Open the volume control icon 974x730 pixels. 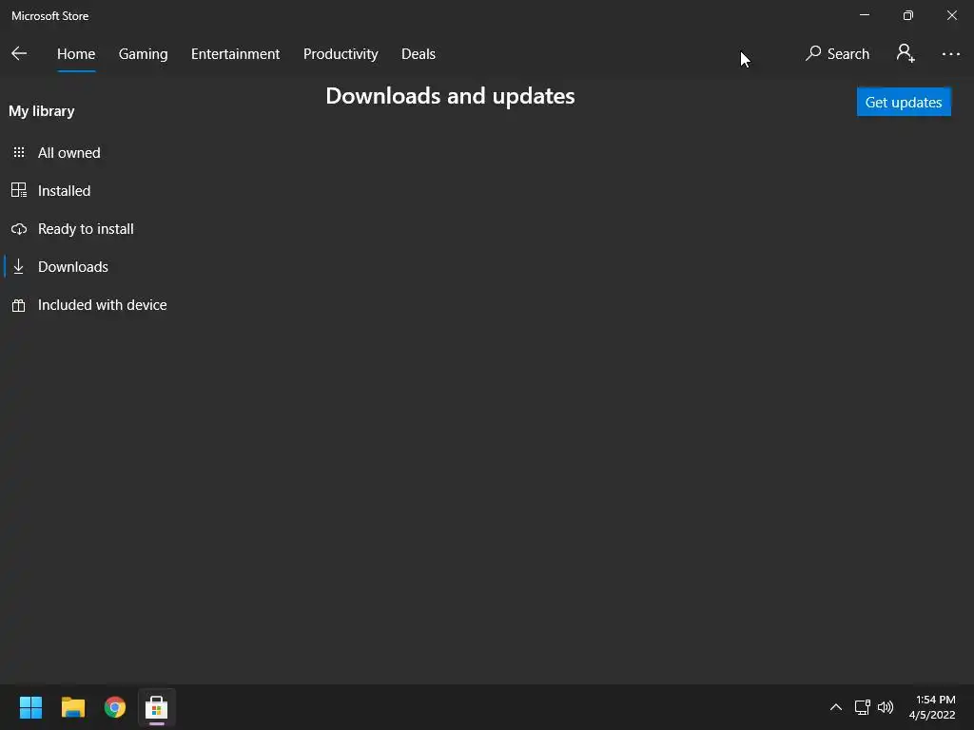coord(886,707)
